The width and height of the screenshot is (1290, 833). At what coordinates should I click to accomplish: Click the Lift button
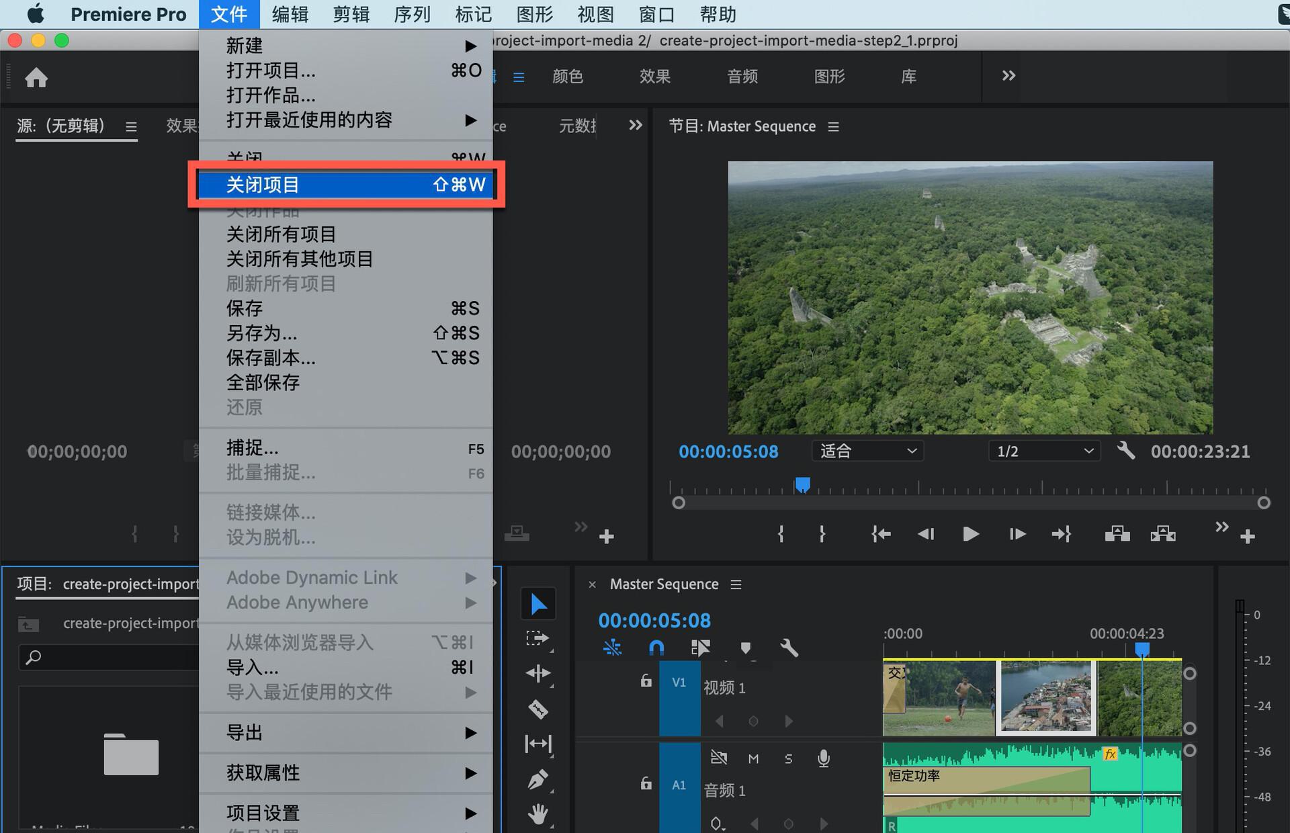(1117, 534)
